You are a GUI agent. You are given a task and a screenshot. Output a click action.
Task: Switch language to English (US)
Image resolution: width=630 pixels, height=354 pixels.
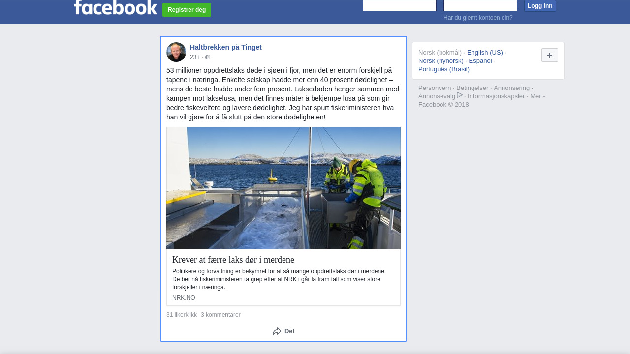pos(485,53)
